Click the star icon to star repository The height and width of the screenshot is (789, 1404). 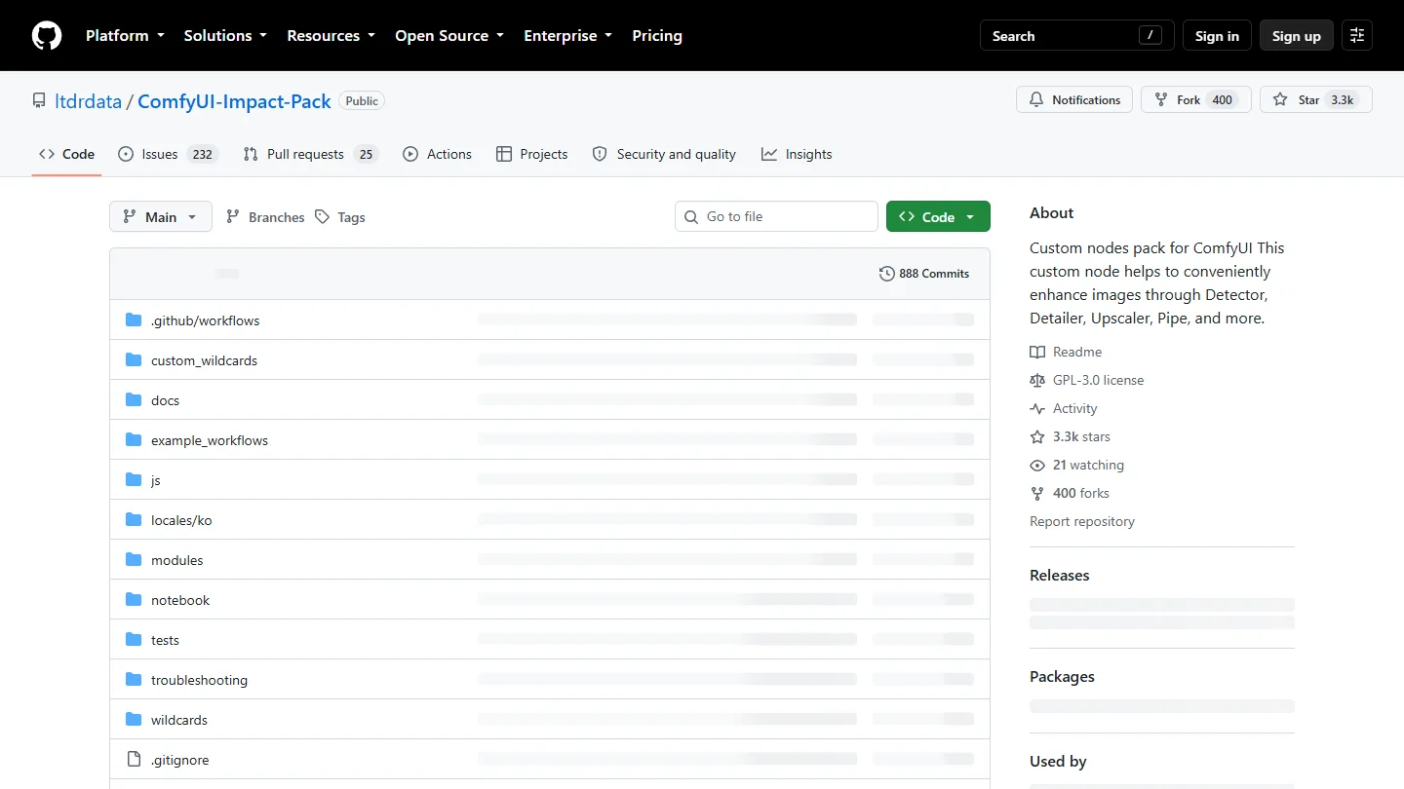pos(1280,100)
